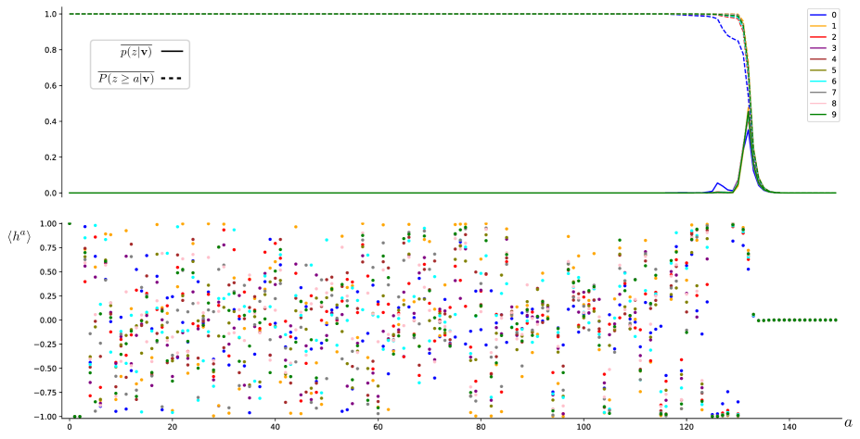Image resolution: width=860 pixels, height=439 pixels.
Task: Click bottom plot y-tick 0.50
Action: pyautogui.click(x=47, y=271)
